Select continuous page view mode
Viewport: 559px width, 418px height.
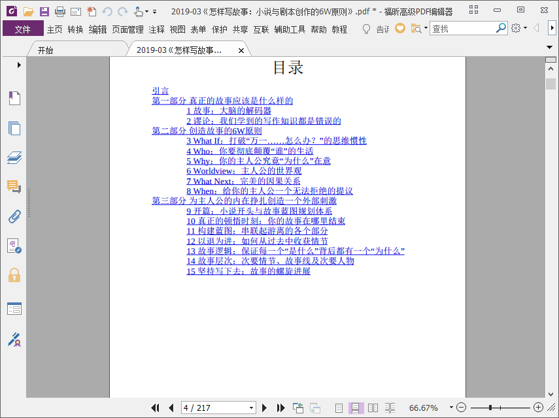356,408
